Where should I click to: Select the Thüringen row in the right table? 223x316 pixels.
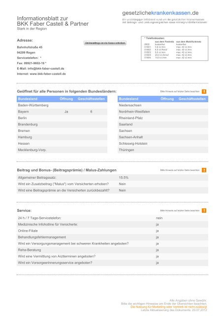tap(163, 150)
